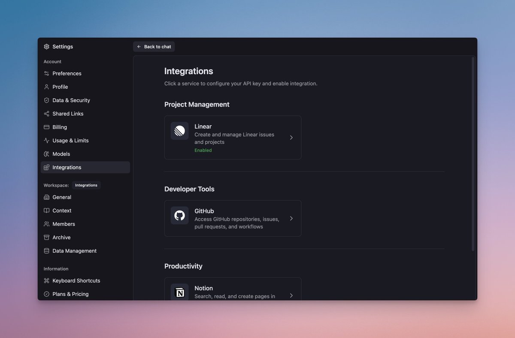Click the Plans & Pricing check icon
Screen dimensions: 515x338
pos(47,294)
